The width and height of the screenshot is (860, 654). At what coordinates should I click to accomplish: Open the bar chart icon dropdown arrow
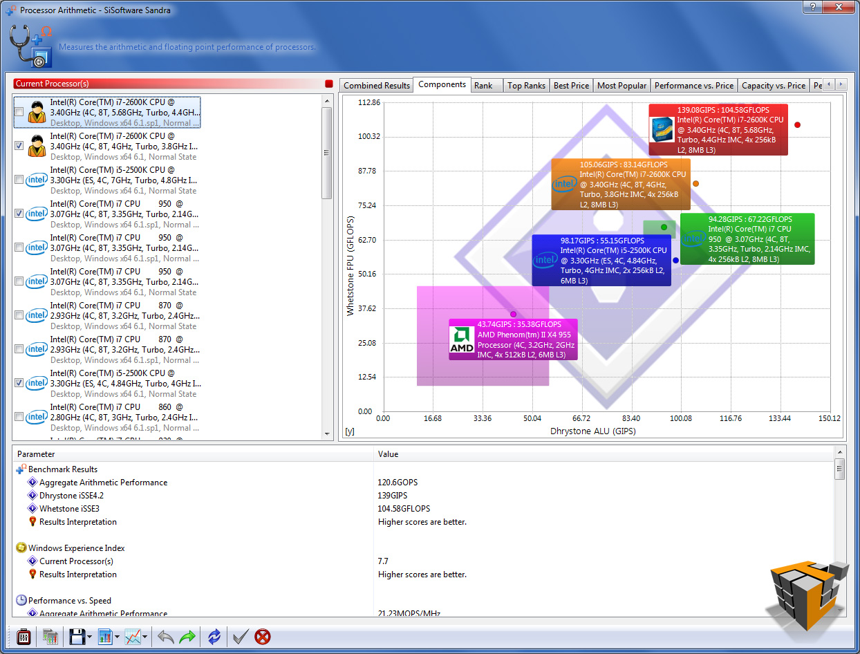point(118,637)
